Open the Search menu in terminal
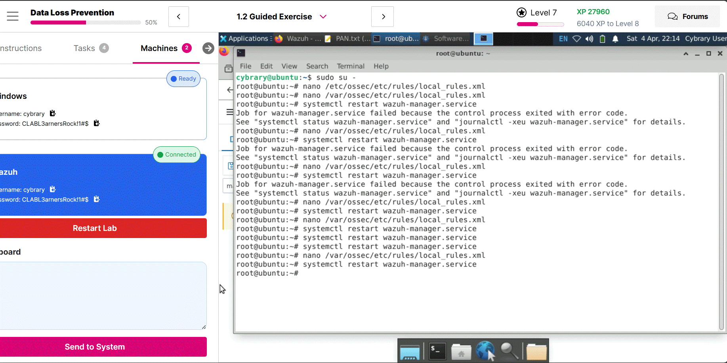727x363 pixels. [x=317, y=66]
